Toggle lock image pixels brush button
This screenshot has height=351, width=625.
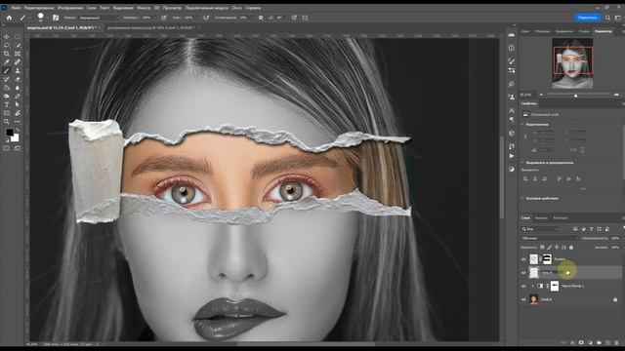point(550,247)
